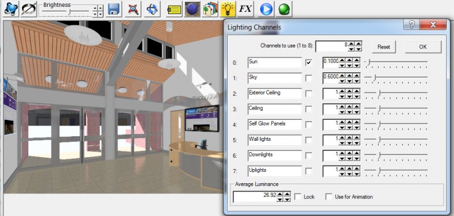Click the wall monitor in the rendered scene
The height and width of the screenshot is (216, 454).
point(202,118)
